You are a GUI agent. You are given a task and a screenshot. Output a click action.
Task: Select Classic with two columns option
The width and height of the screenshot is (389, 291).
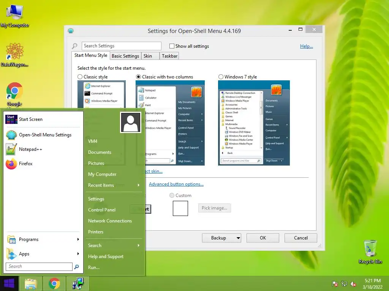138,77
